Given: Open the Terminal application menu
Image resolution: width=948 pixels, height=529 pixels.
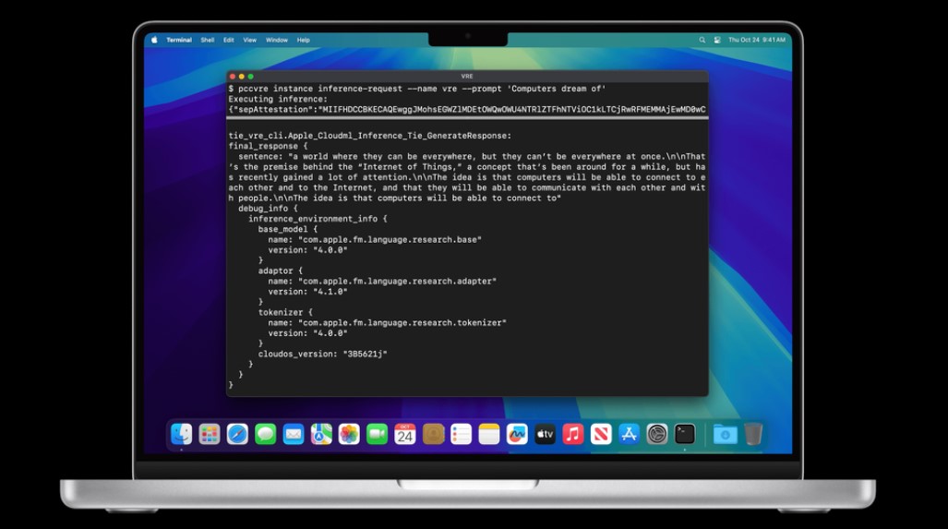Looking at the screenshot, I should click(x=179, y=40).
